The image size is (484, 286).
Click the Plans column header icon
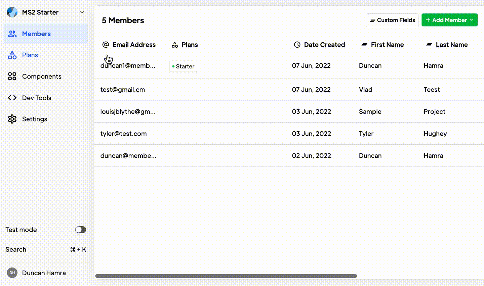tap(175, 44)
